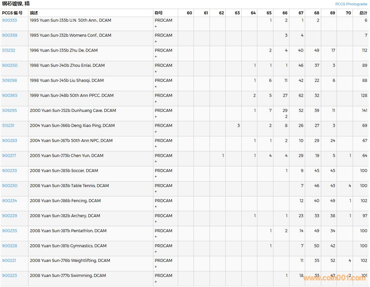The width and height of the screenshot is (370, 287).
Task: Expand the plus sign under the U.N. 50th Ann. PRDCAM
Action: tap(156, 26)
